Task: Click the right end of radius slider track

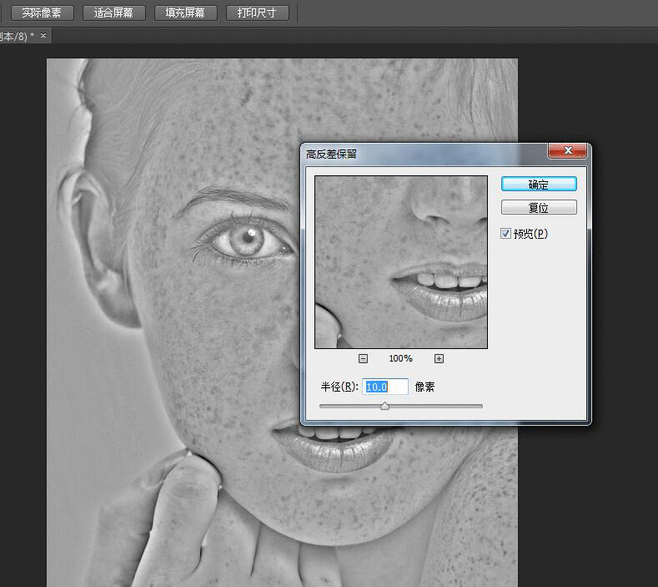Action: [x=480, y=407]
